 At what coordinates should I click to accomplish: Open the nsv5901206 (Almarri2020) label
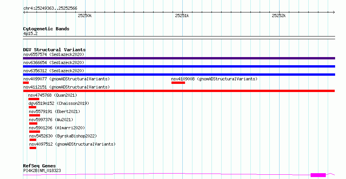point(57,128)
